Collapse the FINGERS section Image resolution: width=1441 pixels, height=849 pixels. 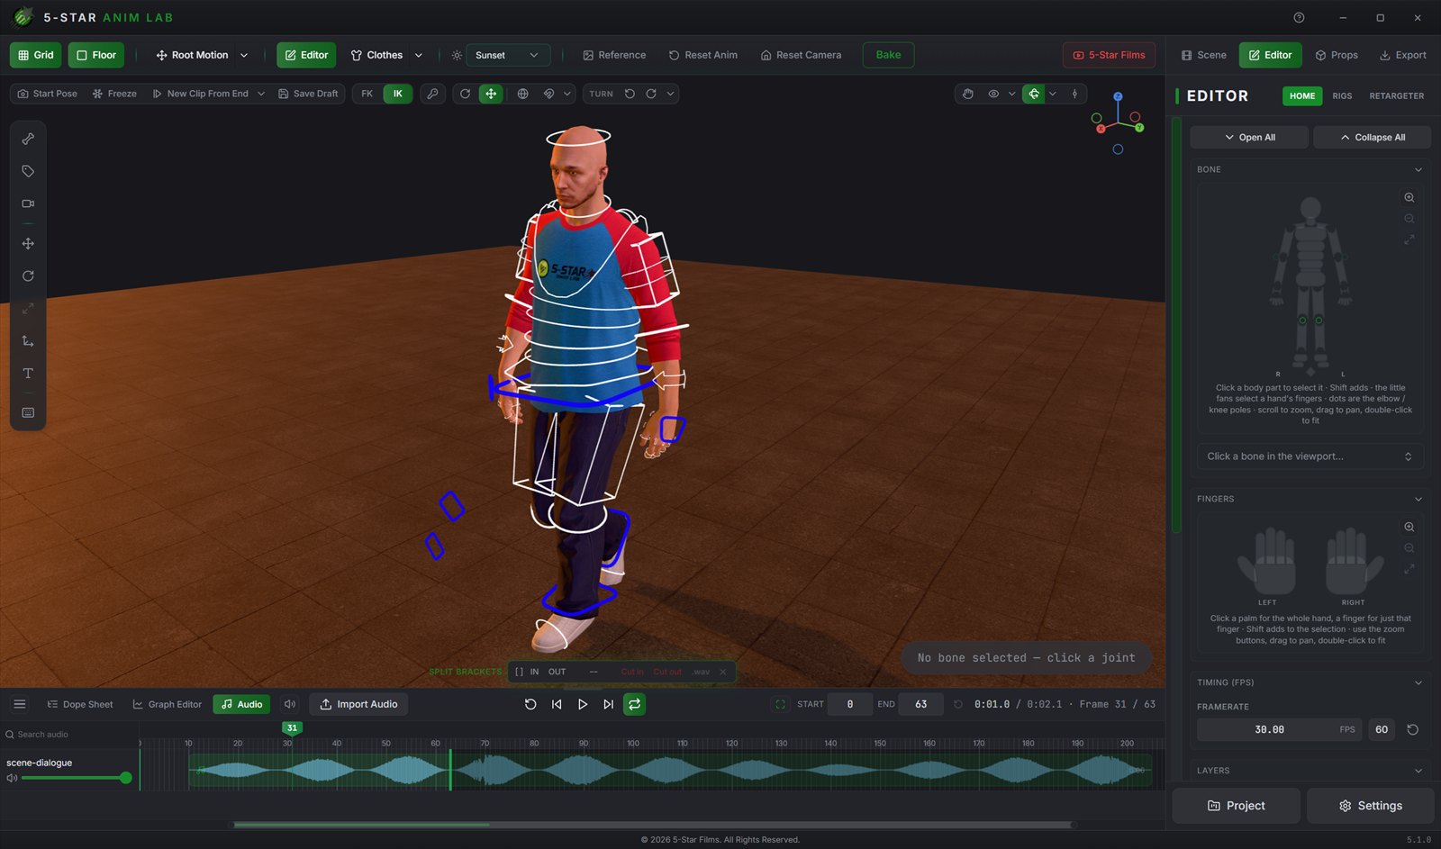point(1418,499)
